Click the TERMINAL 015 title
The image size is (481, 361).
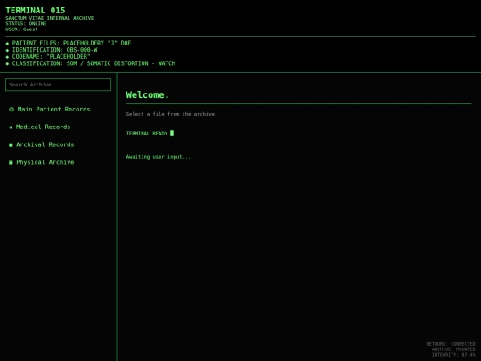36,10
